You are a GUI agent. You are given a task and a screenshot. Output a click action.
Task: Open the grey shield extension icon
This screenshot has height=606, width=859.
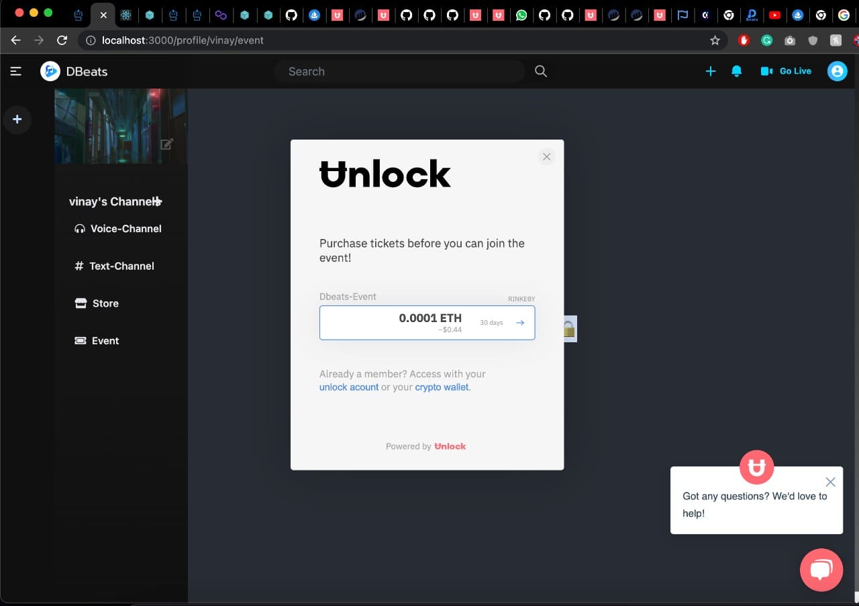click(813, 40)
